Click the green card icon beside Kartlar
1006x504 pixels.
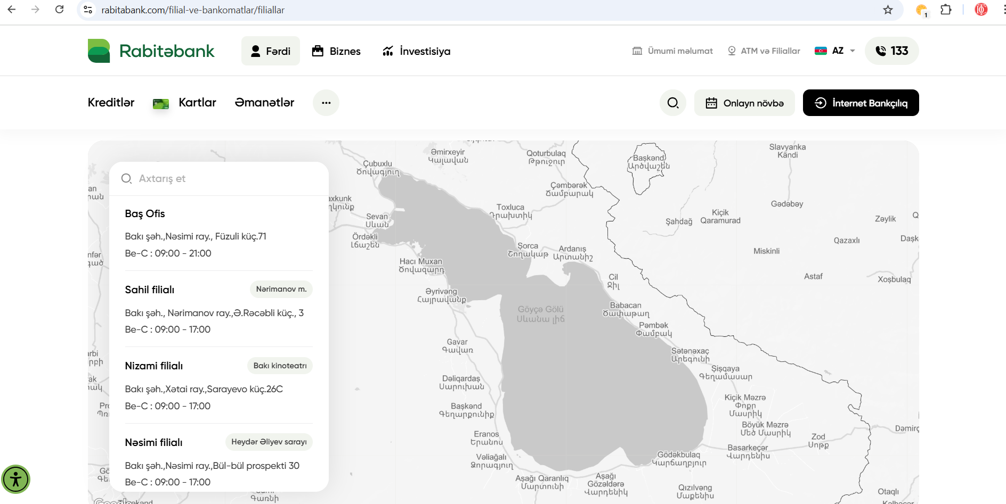160,103
